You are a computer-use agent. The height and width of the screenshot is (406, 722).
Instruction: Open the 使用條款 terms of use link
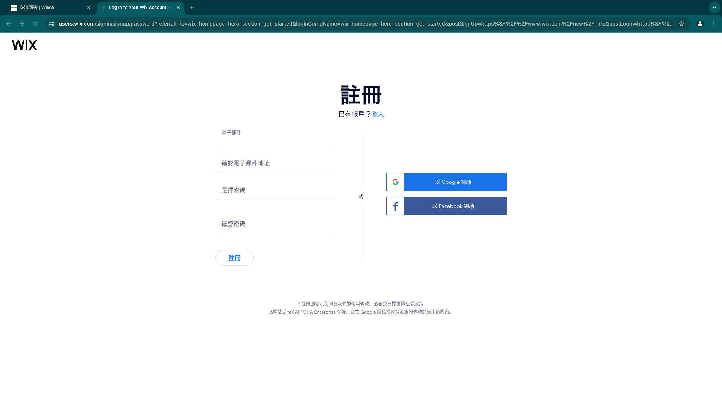(x=360, y=304)
